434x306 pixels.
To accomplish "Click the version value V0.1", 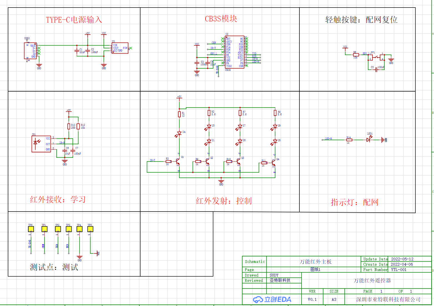I will 312,299.
